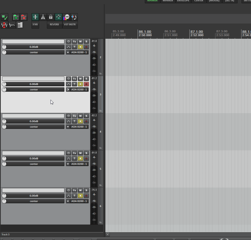Click ruler position 87.1.00 in timeline
Viewport: 251px width, 240px height.
197,32
